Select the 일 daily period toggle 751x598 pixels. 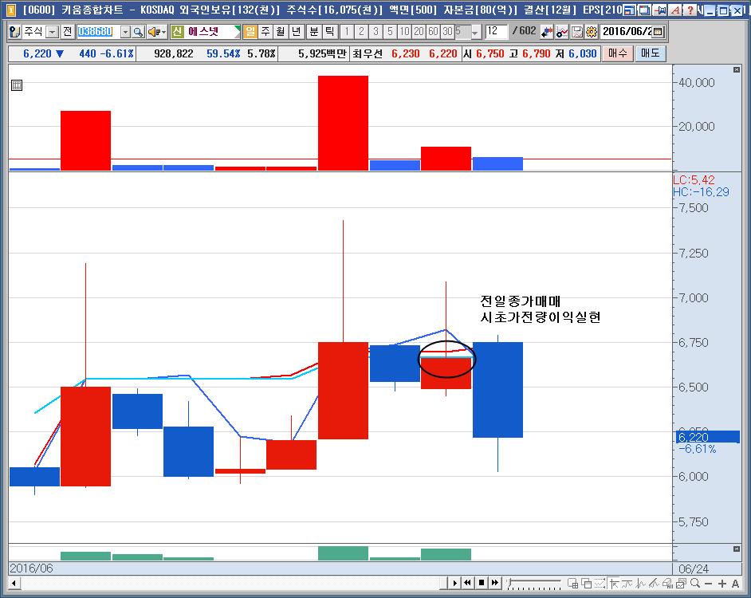coord(250,32)
